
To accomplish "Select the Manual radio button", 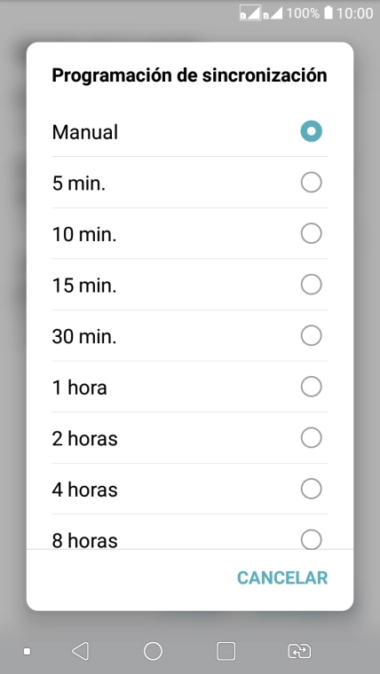I will click(x=311, y=131).
